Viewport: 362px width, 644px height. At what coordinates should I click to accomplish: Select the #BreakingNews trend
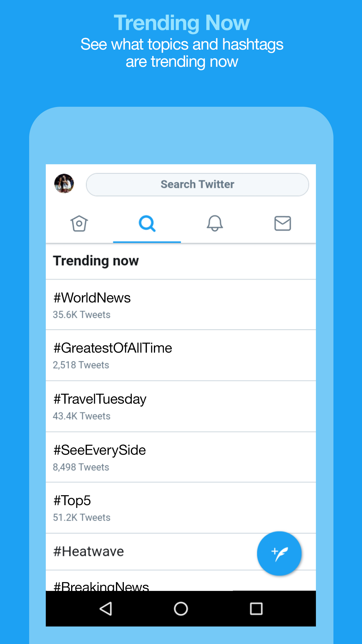(101, 586)
